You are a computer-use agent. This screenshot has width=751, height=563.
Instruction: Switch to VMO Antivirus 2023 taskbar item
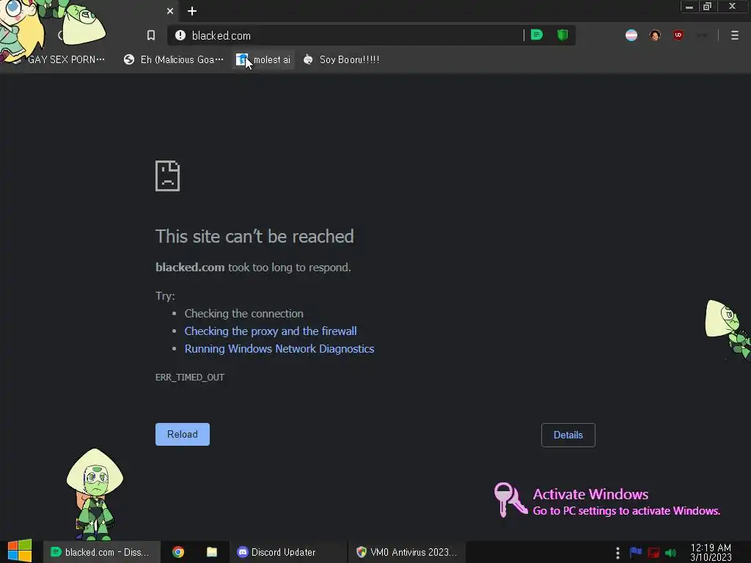pos(407,552)
